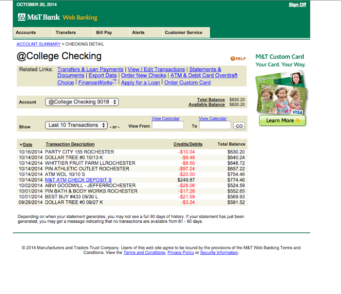Click ATM & Debit Card Overdraft link
Viewport: 341px width, 294px height.
204,76
